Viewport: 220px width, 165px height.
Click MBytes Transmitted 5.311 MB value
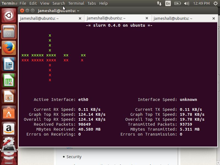(189, 129)
